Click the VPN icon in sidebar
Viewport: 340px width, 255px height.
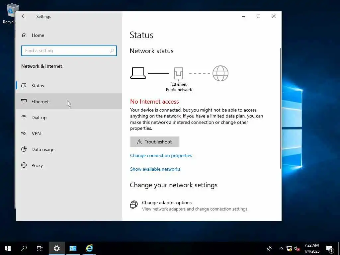(24, 133)
